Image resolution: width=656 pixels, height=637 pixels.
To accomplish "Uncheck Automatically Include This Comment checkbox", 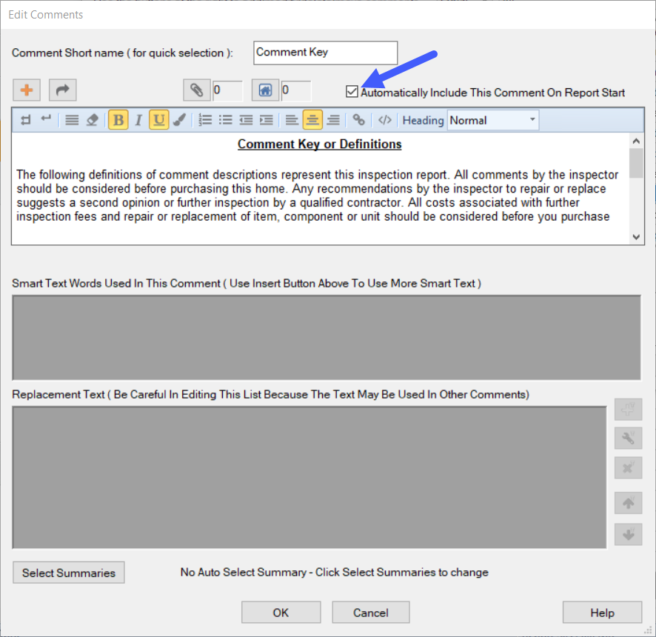I will [352, 93].
